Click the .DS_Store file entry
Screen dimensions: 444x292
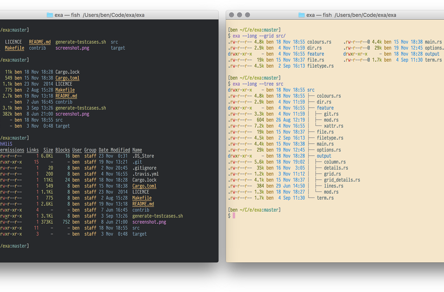point(143,156)
